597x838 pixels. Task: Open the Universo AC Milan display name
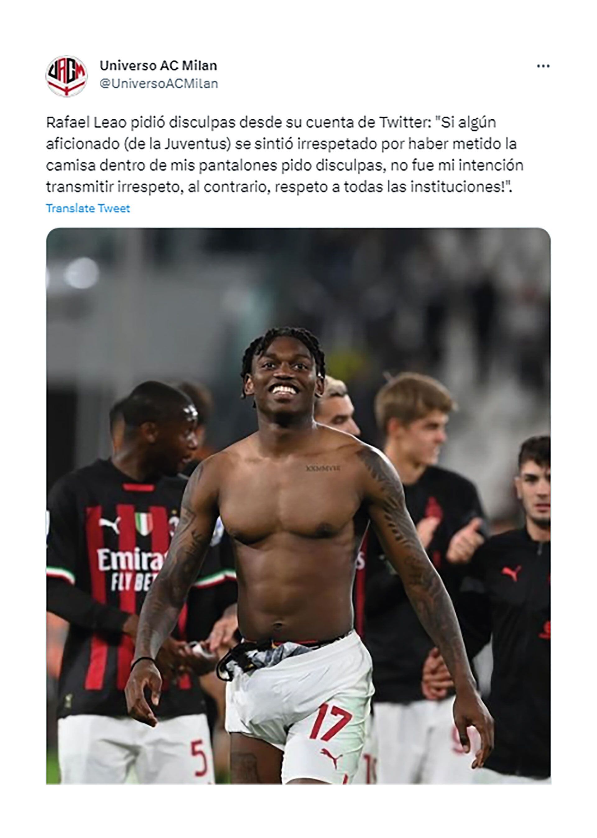(x=159, y=66)
